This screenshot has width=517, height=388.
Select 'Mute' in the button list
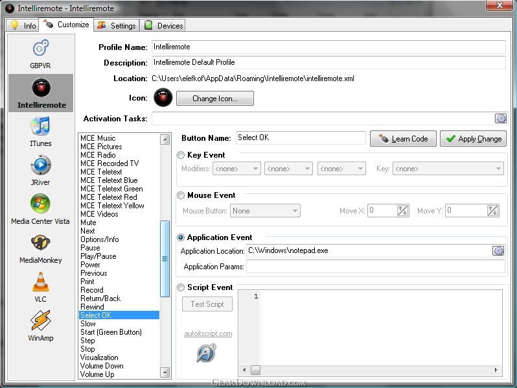(x=88, y=223)
